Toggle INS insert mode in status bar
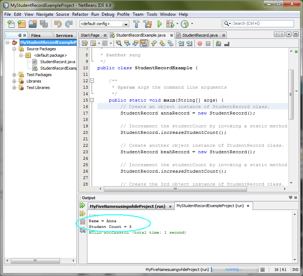This screenshot has width=303, height=276. 295,270
